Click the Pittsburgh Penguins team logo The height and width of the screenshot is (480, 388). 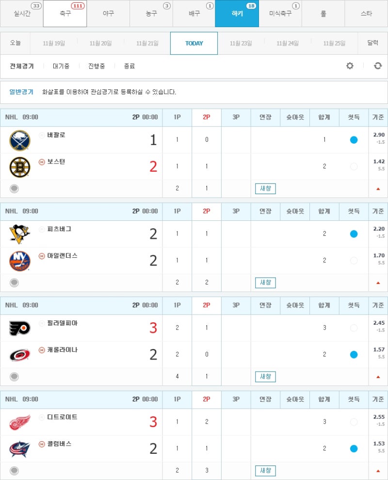[x=20, y=234]
